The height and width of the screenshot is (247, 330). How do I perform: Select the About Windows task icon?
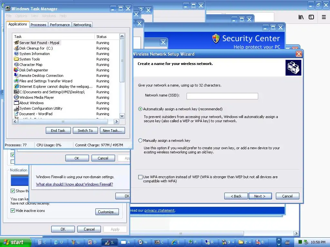(x=16, y=103)
